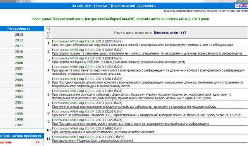
Task: Select year 2011 in sidebar
Action: tap(19, 46)
